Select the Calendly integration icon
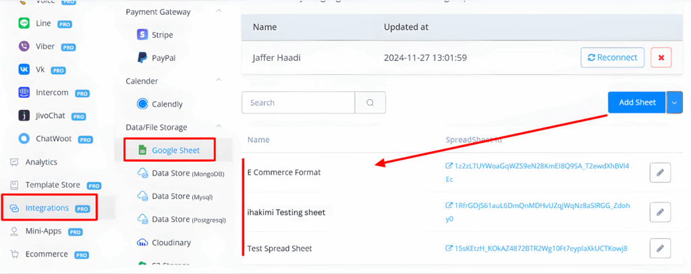The image size is (691, 274). (x=142, y=104)
